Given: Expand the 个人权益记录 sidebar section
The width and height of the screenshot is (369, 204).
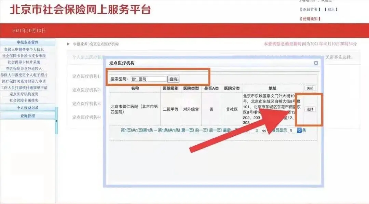Looking at the screenshot, I should [x=27, y=107].
